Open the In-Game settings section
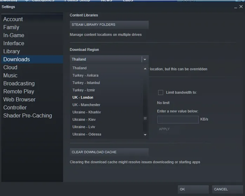 (14, 35)
